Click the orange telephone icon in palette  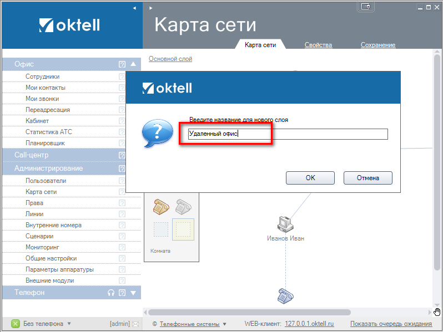coord(162,206)
